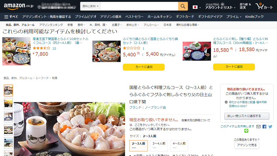
Task: Add the 5,400円 ふぐちり鍋 set to cart
Action: [x=144, y=67]
